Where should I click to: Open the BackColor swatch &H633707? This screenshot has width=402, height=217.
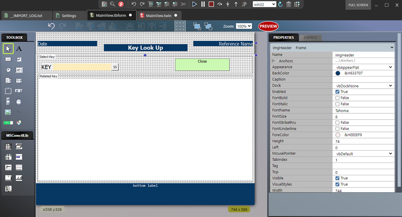338,73
